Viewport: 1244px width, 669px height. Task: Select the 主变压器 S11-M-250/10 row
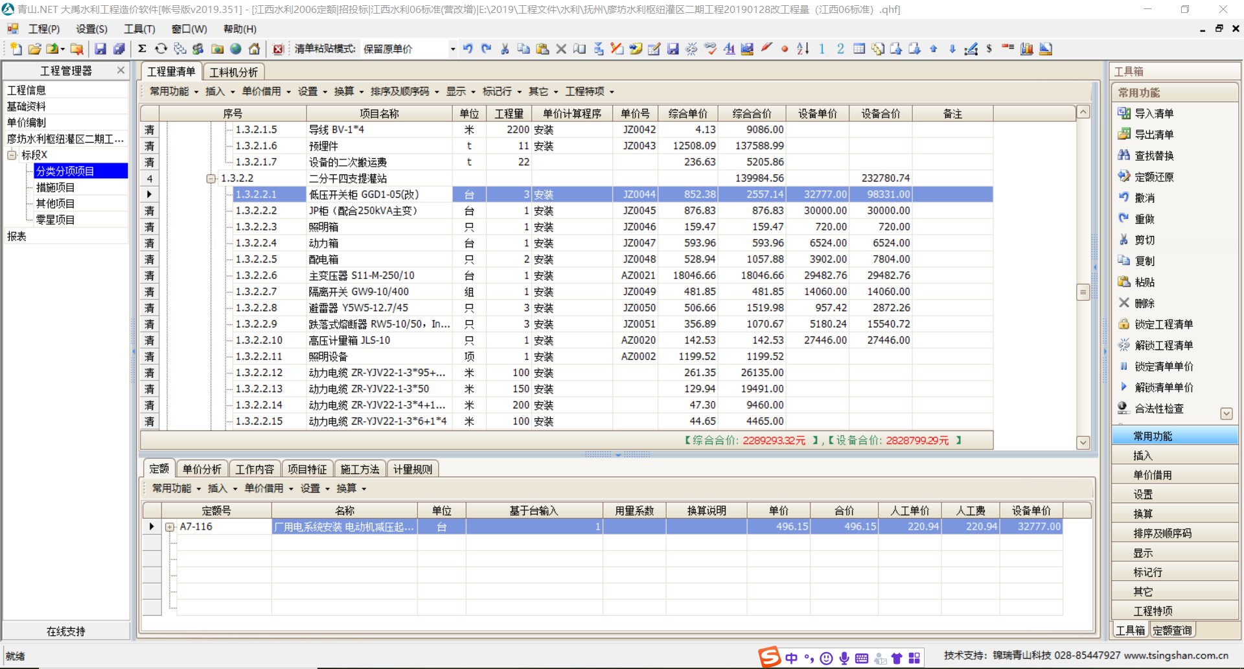coord(362,276)
